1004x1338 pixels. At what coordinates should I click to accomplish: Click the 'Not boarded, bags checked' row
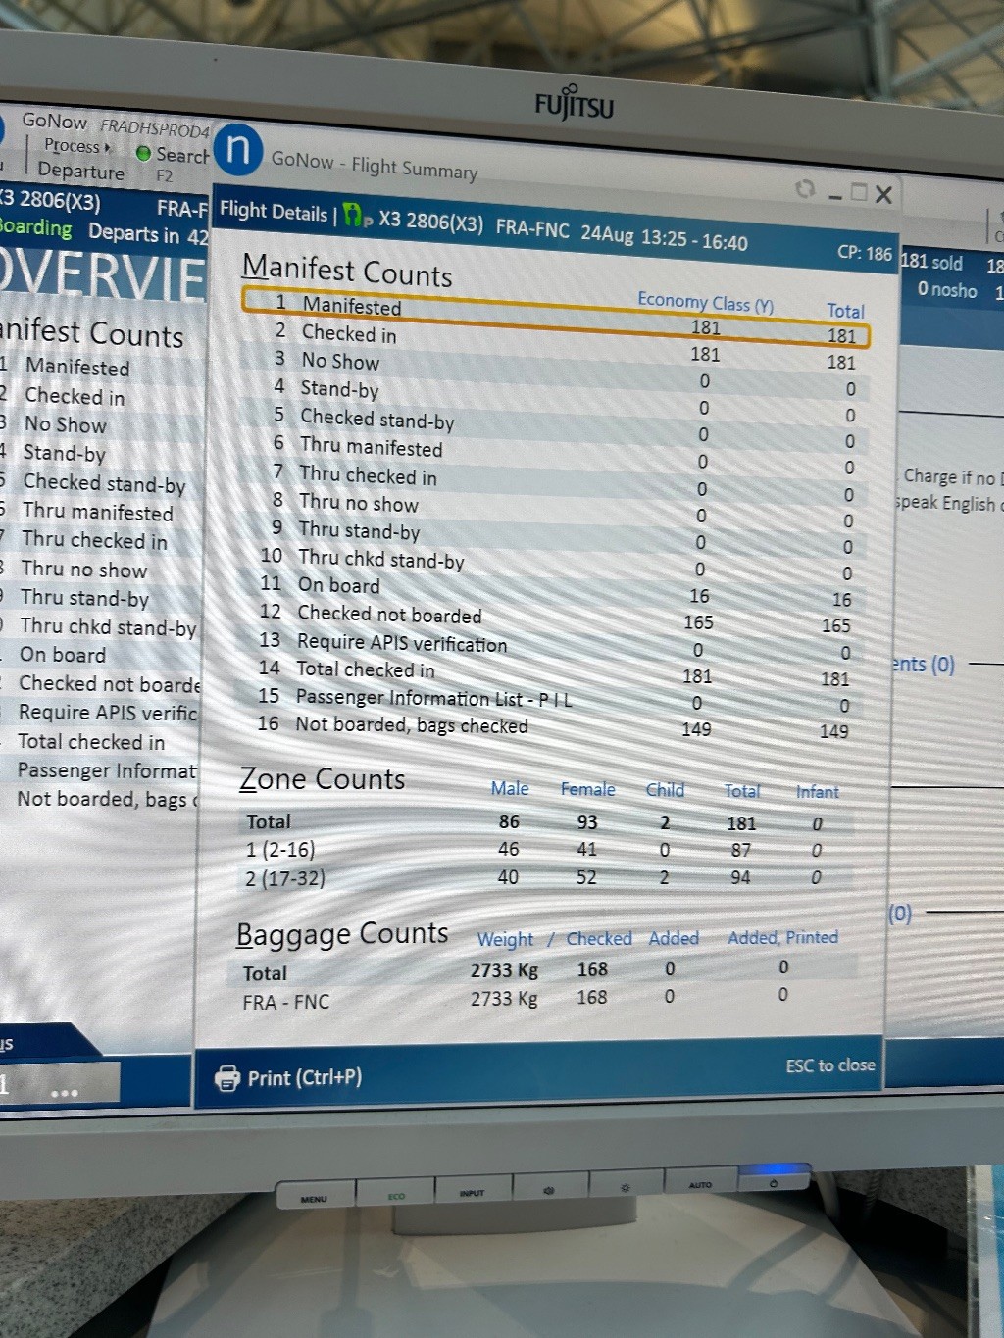[412, 725]
